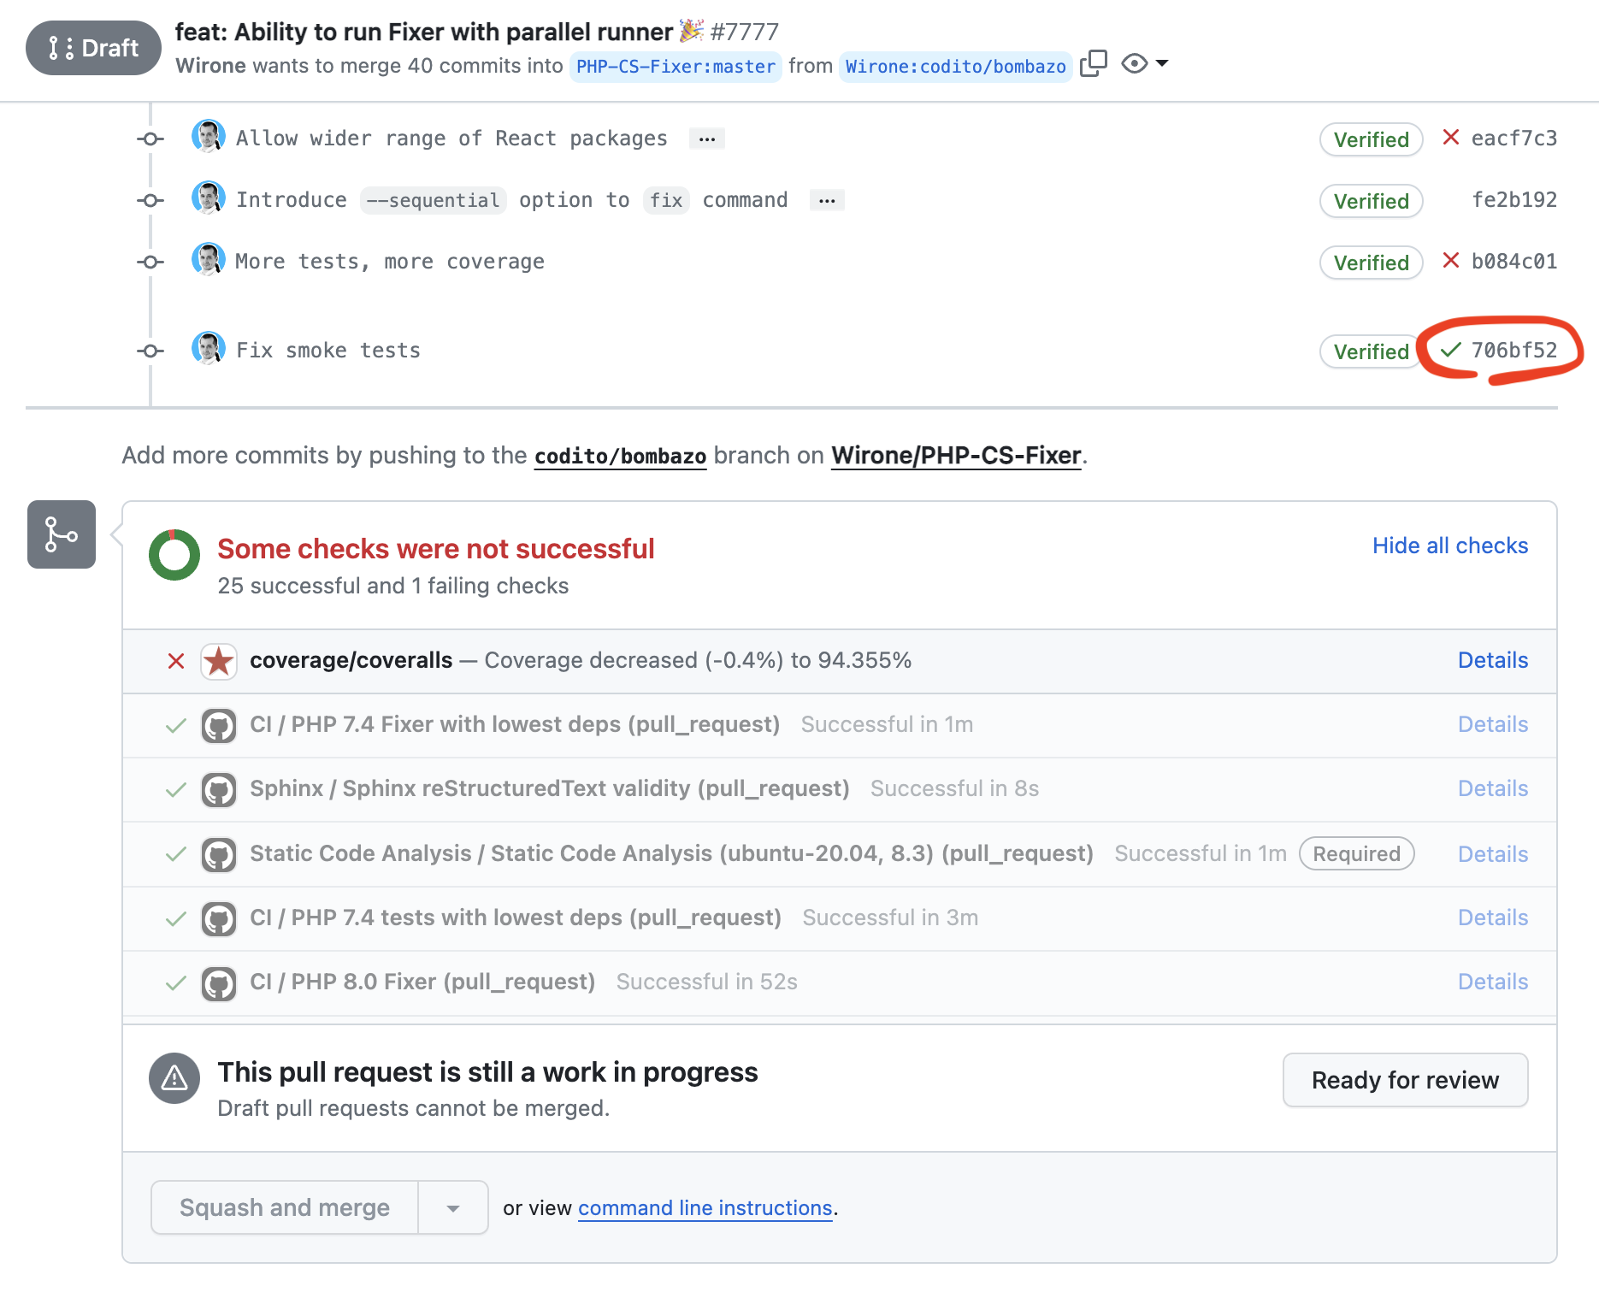Click Verified badge on b084c01 commit
1599x1298 pixels.
1371,263
